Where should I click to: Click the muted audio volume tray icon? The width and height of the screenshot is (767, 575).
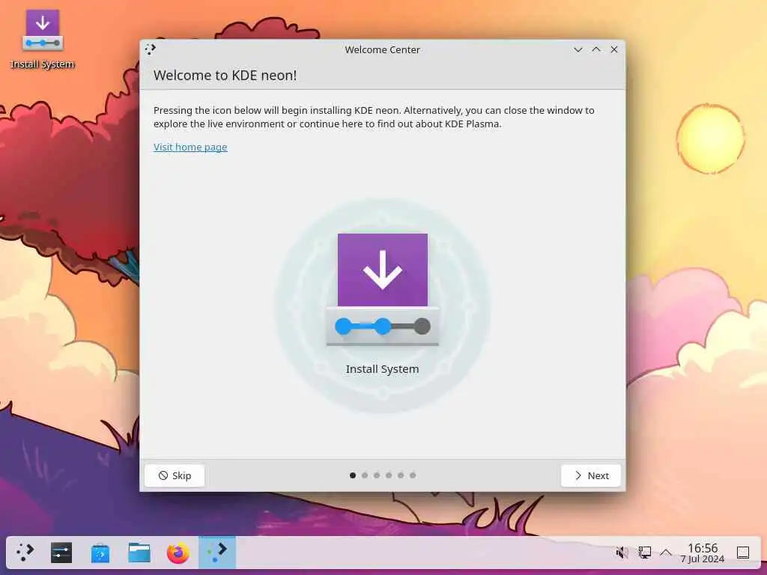click(x=622, y=553)
